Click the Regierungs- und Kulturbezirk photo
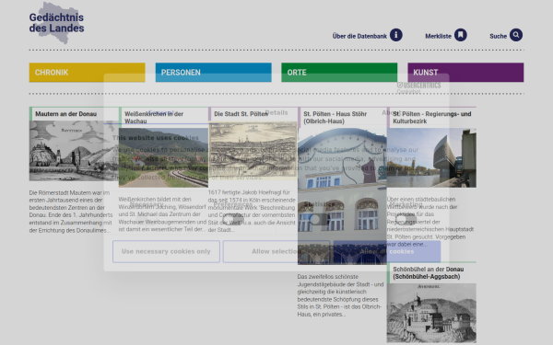Screen dimensions: 553x345 pyautogui.click(x=431, y=157)
